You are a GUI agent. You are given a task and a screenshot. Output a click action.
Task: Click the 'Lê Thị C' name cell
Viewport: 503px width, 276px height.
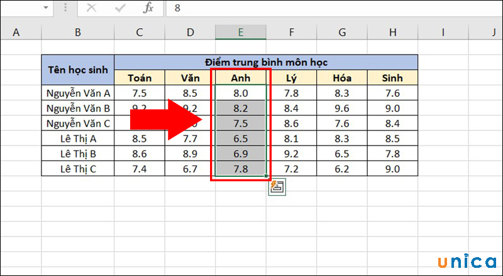pos(78,169)
